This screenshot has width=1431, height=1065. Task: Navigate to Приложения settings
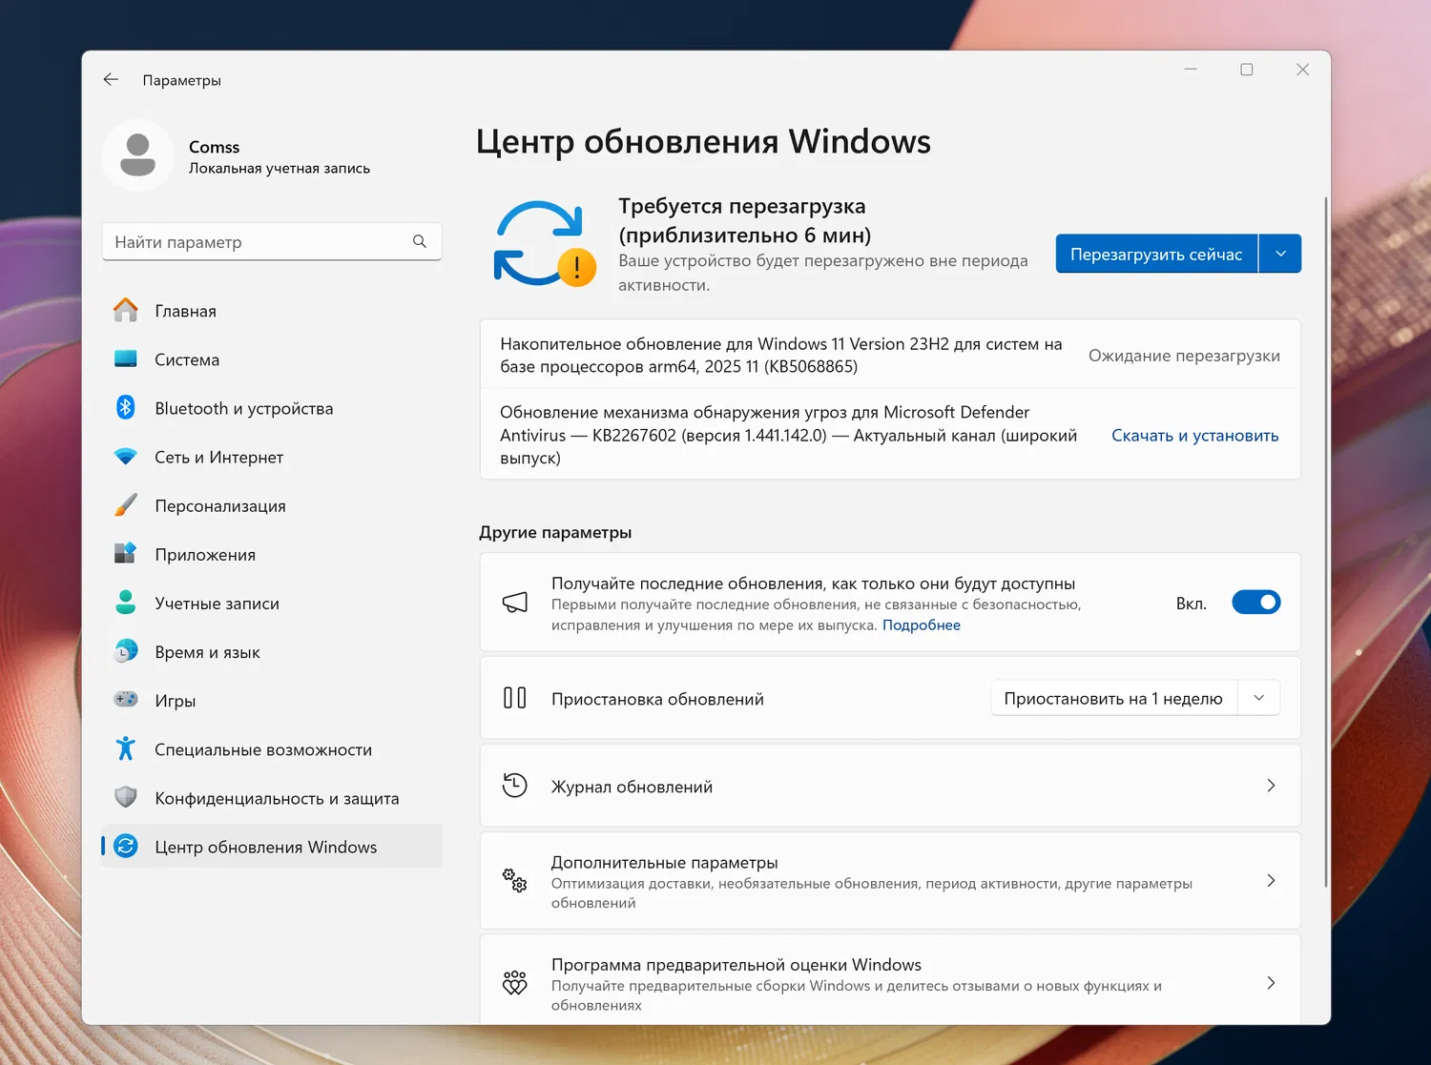coord(272,554)
